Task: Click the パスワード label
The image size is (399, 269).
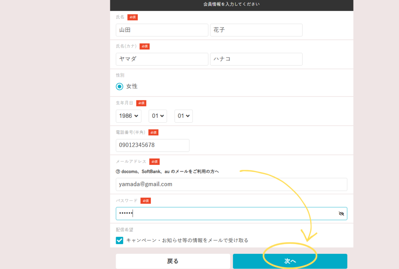Action: click(x=127, y=201)
